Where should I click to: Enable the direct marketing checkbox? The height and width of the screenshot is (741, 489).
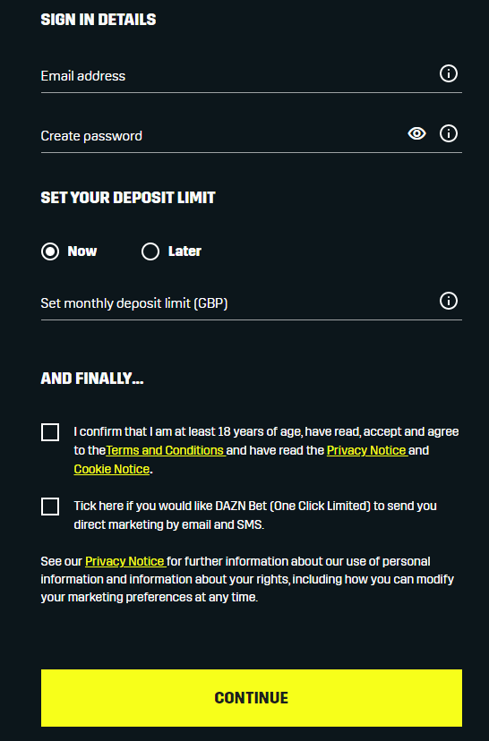coord(50,507)
